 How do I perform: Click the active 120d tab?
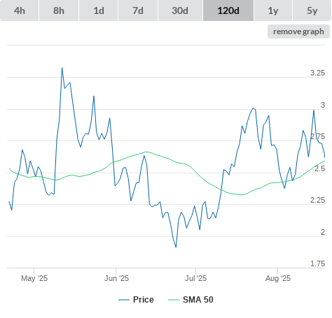tap(228, 10)
